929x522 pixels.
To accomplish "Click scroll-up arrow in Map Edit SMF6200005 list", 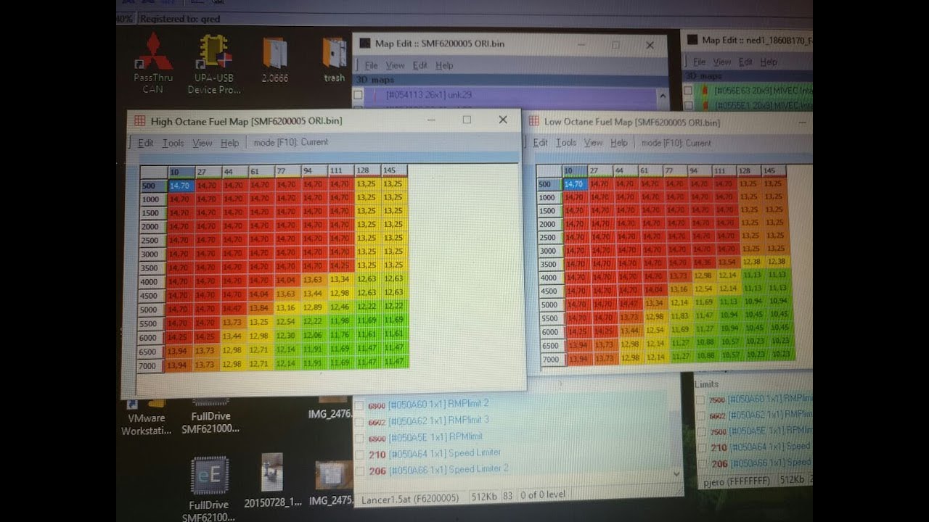I will click(661, 95).
